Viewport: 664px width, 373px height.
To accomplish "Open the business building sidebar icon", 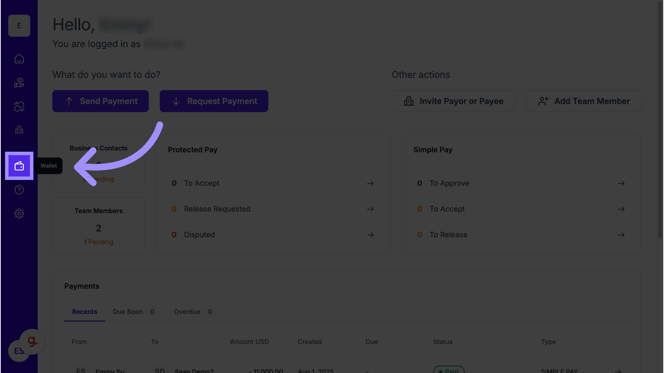I will tap(19, 130).
